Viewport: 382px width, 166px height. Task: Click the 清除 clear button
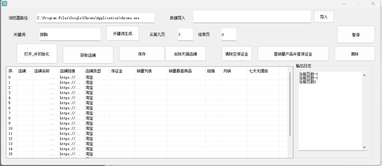coord(354,54)
